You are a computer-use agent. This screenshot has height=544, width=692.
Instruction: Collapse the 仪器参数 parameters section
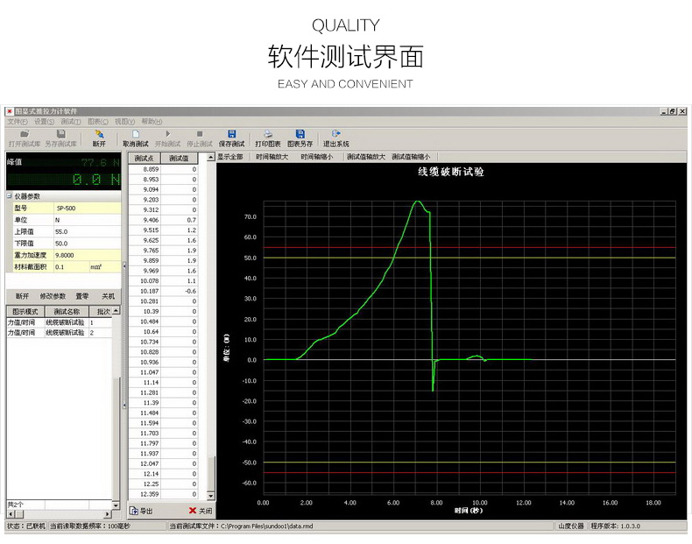click(x=10, y=196)
